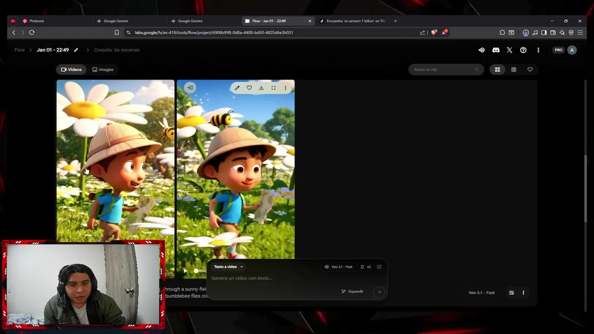Reuse prompt icon on clip row

coord(511,293)
